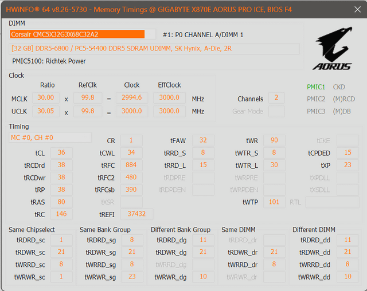Viewport: 367px width, 291px height.
Task: Click the #1: P0 CHANNEL A/DIMM 1 label
Action: pyautogui.click(x=203, y=35)
